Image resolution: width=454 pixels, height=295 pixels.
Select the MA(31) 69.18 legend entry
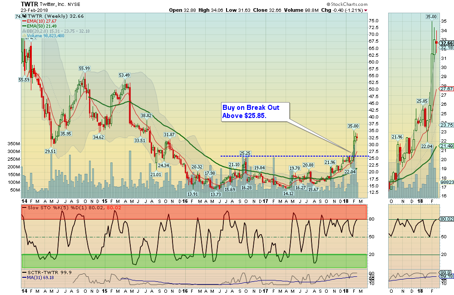(38, 277)
